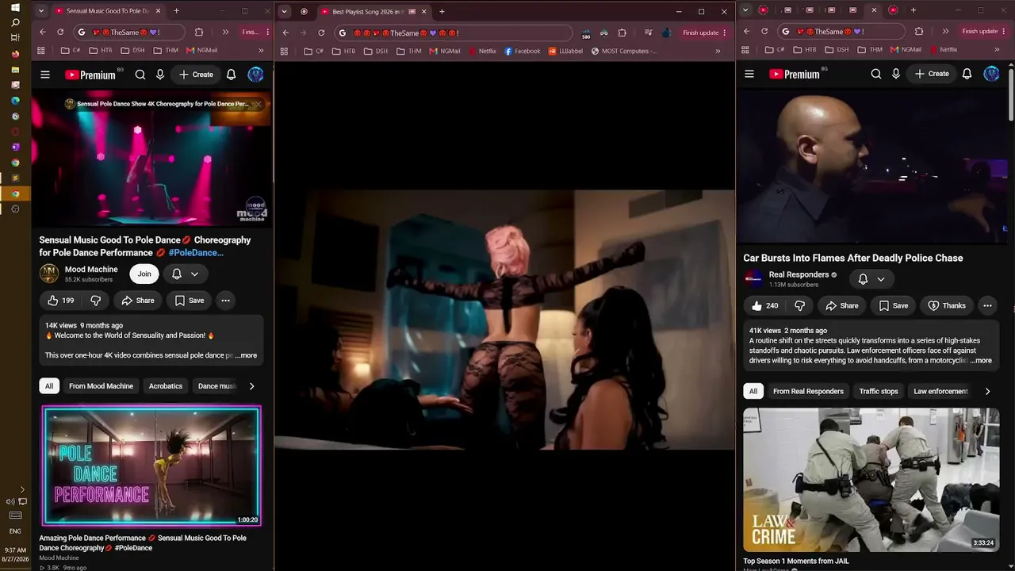Open the NGMail bookmark in the right window
Image resolution: width=1015 pixels, height=571 pixels.
(x=906, y=49)
